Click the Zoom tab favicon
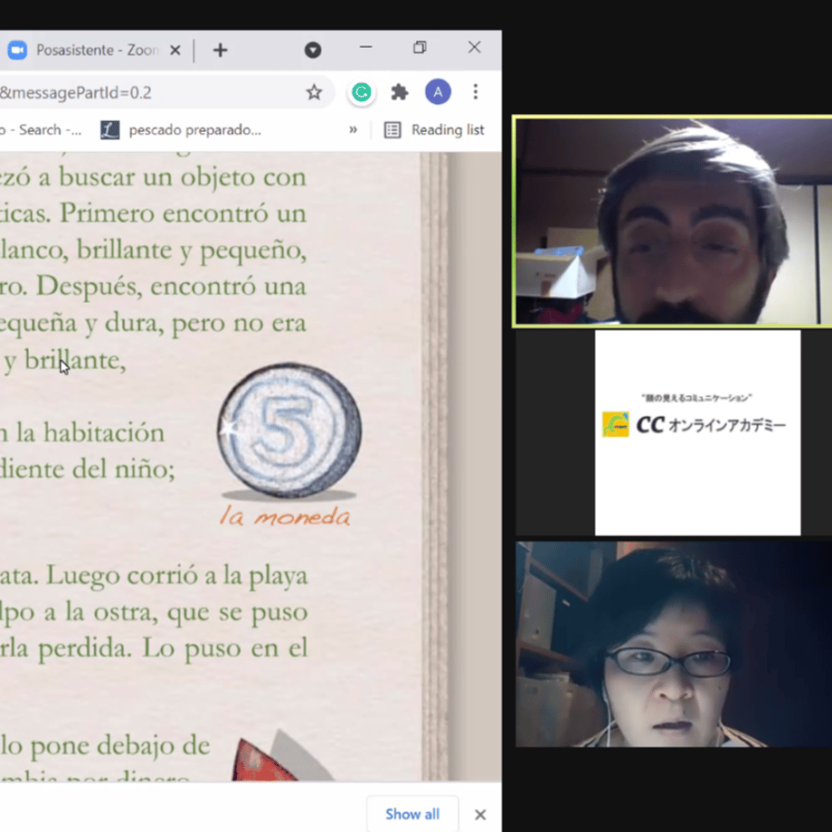 17,50
